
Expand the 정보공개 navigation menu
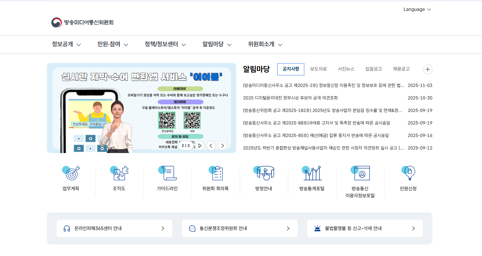point(66,45)
